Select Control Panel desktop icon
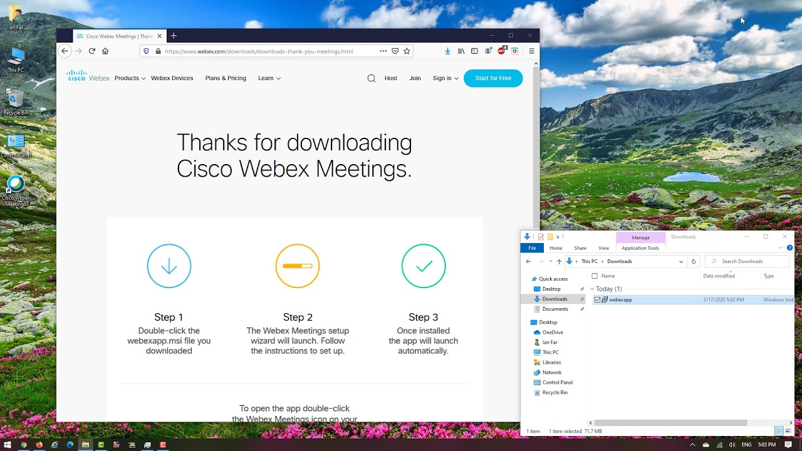The height and width of the screenshot is (451, 802). 16,146
